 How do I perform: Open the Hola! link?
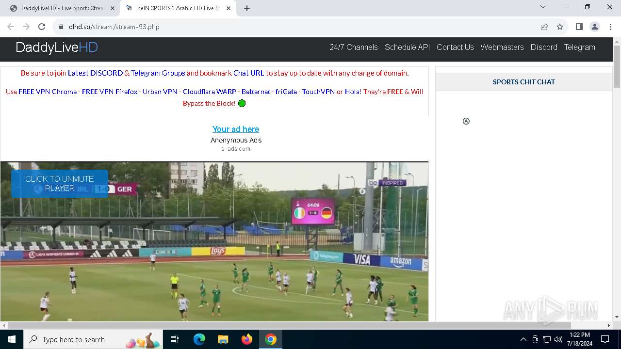[x=353, y=92]
